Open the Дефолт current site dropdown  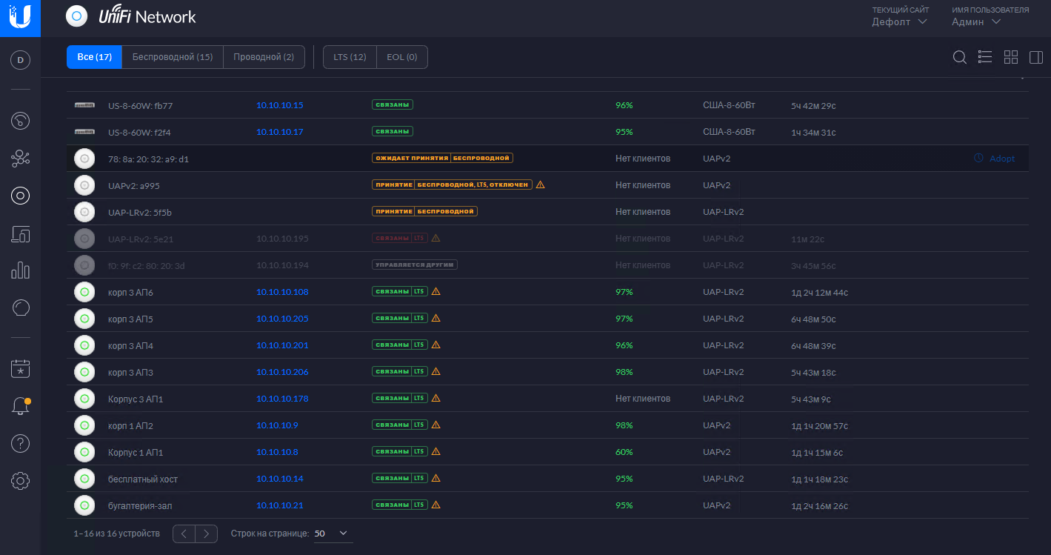[x=899, y=21]
